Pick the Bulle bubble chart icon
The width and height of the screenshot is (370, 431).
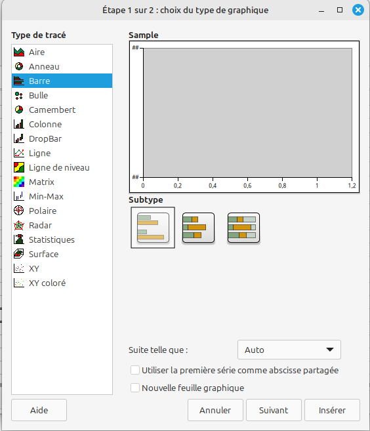click(x=19, y=95)
